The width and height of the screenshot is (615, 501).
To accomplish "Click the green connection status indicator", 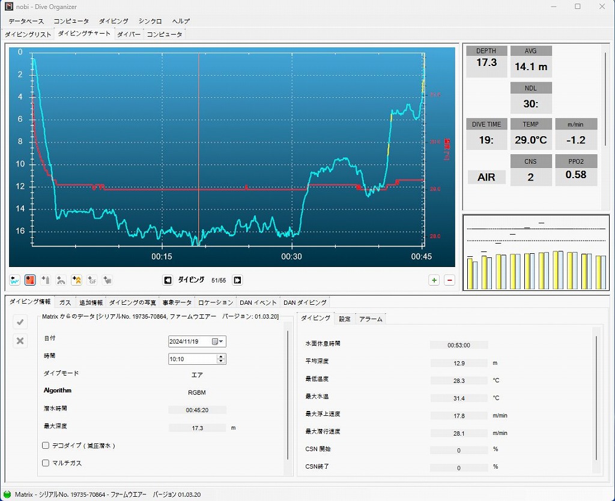I will pyautogui.click(x=7, y=494).
